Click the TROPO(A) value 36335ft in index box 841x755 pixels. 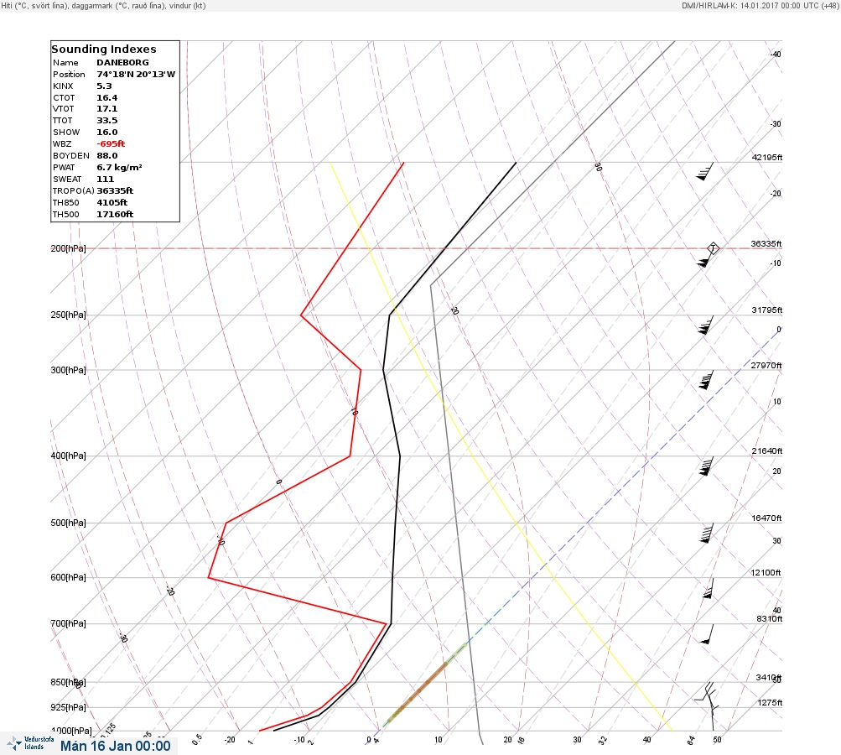pos(116,191)
